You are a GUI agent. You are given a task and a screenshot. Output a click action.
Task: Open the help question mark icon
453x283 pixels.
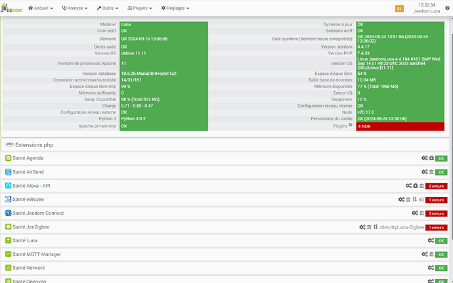[x=447, y=8]
